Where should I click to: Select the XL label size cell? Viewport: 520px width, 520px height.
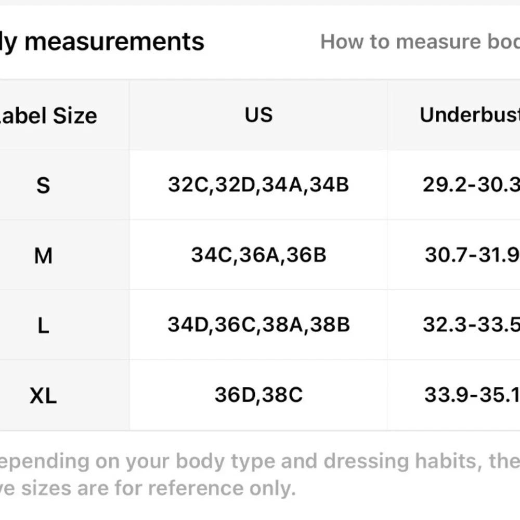coord(43,396)
